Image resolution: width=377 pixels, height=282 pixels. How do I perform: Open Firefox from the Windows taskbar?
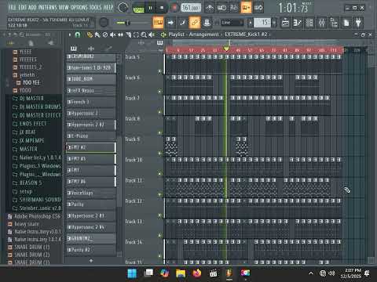coord(197,273)
